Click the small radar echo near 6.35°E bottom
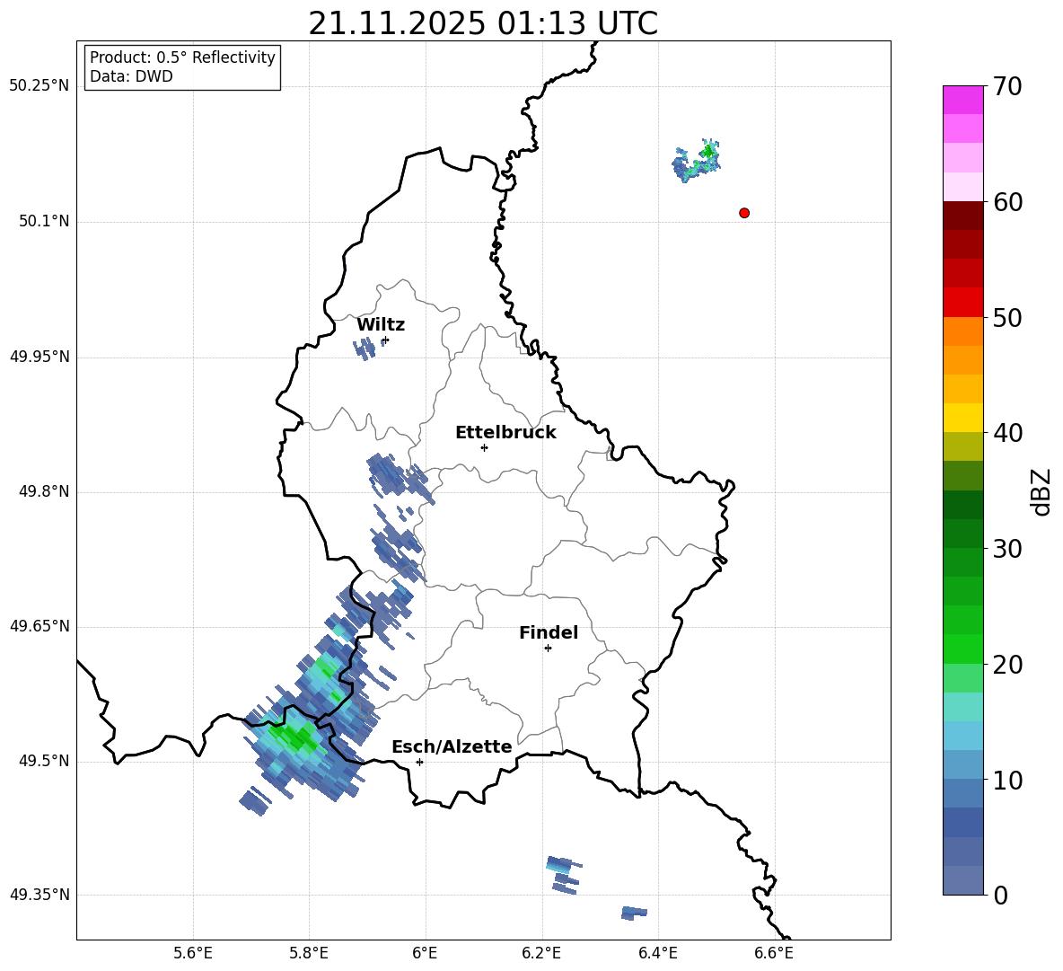 pyautogui.click(x=634, y=913)
